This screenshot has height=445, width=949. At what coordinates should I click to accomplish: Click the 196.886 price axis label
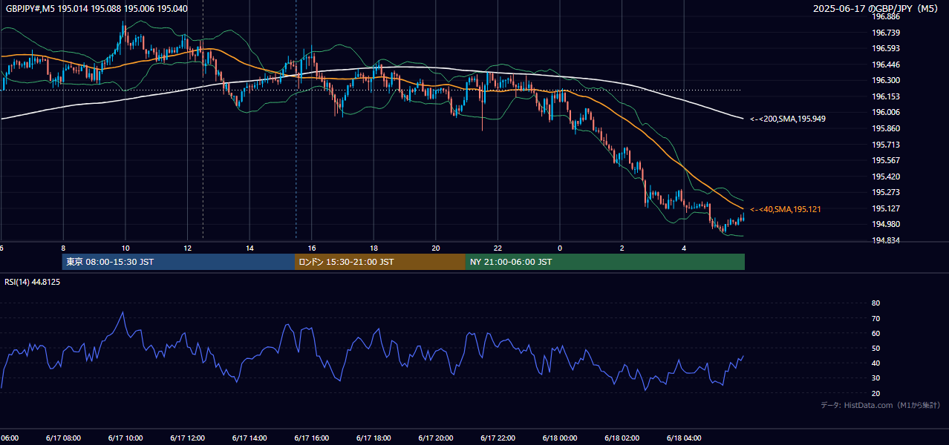(885, 16)
